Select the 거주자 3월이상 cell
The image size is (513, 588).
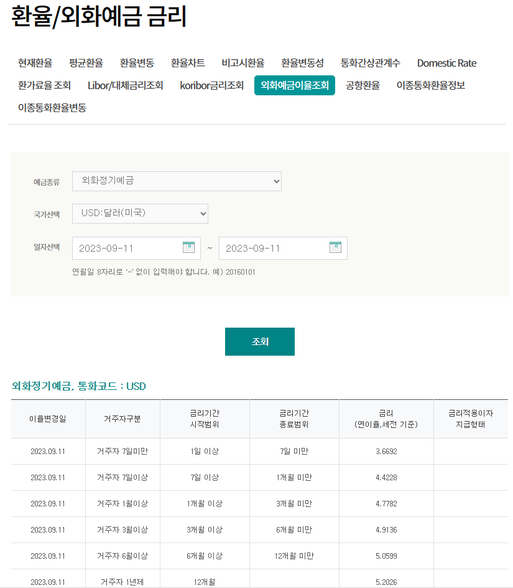pos(122,530)
